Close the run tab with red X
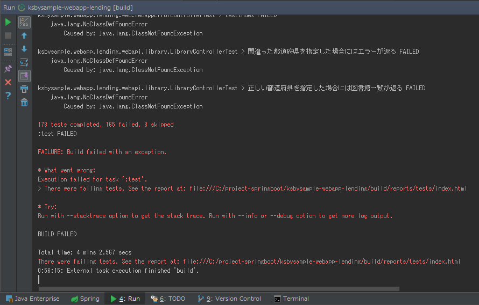479x305 pixels. click(x=8, y=82)
